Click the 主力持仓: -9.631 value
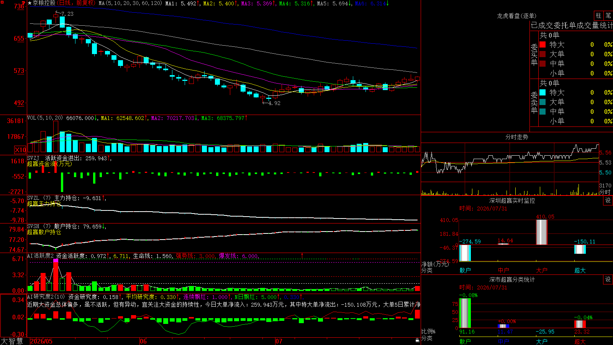 78,198
